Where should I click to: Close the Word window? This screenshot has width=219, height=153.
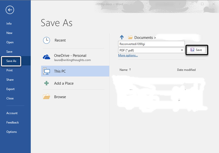pos(214,4)
